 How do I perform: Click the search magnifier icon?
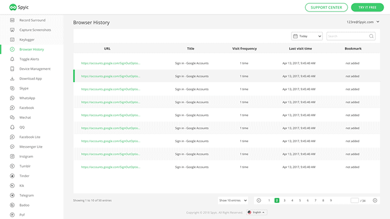click(371, 36)
